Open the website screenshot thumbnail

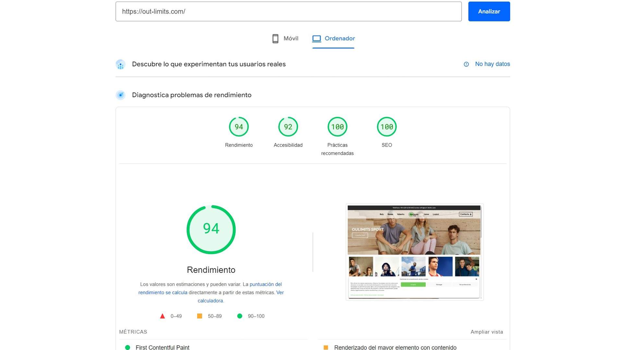click(x=414, y=252)
